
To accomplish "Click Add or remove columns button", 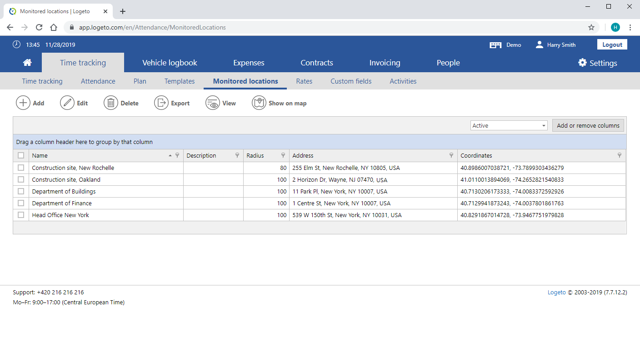I will (588, 126).
